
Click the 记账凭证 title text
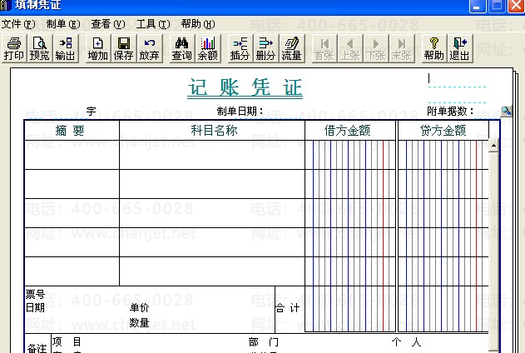click(x=245, y=88)
